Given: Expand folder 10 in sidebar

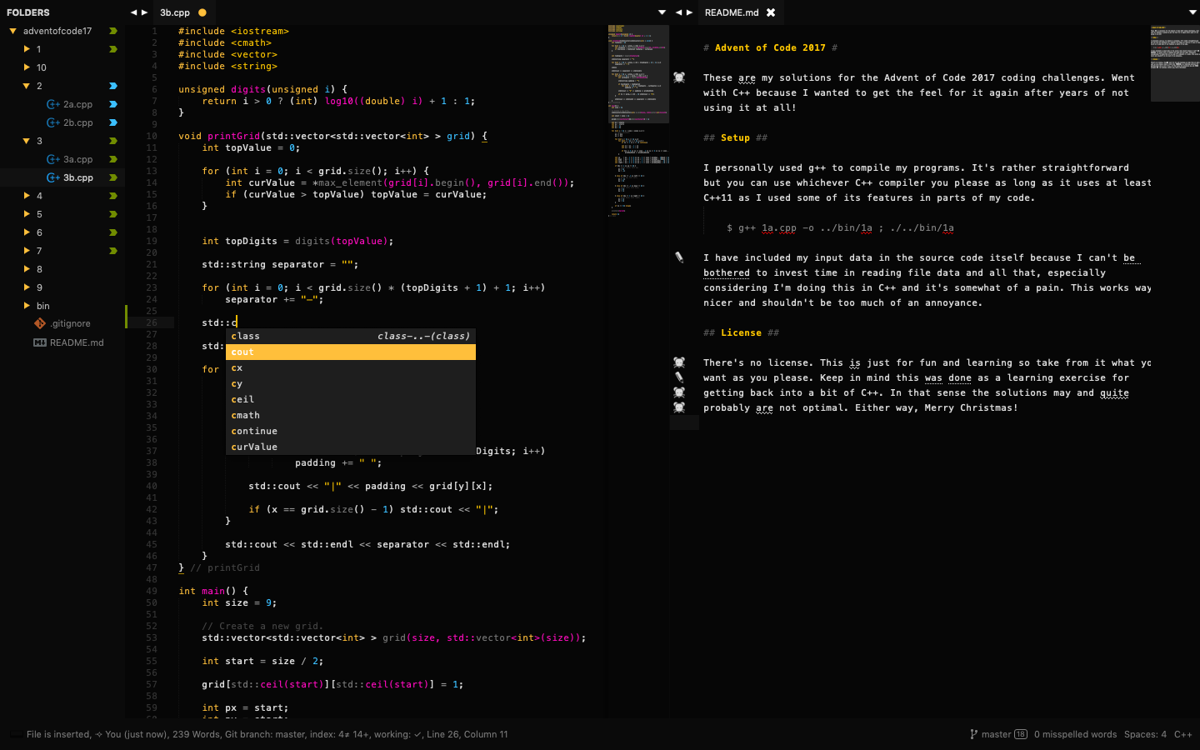Looking at the screenshot, I should click(x=27, y=67).
